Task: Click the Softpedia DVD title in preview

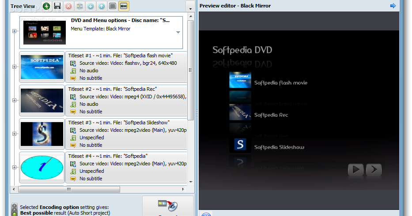Action: 242,50
